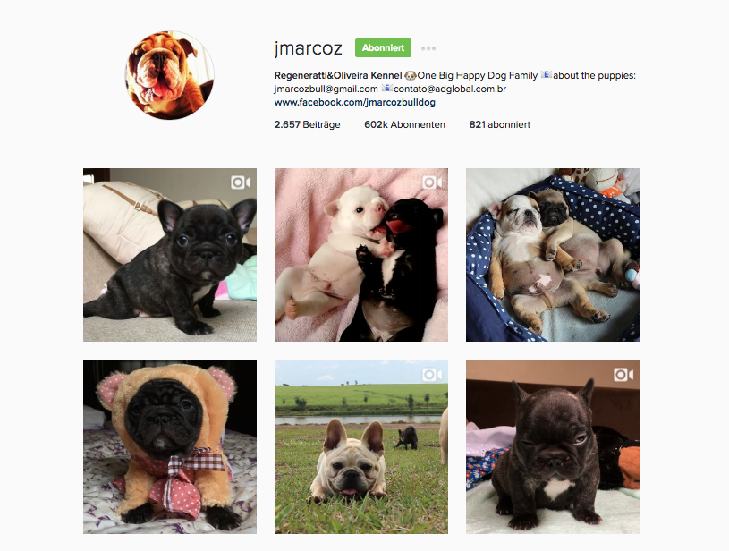Click video icon on bulldog in grass post
The image size is (729, 551).
click(x=432, y=374)
